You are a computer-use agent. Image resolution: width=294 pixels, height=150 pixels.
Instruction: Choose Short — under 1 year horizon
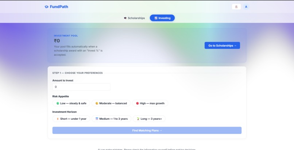click(x=71, y=119)
